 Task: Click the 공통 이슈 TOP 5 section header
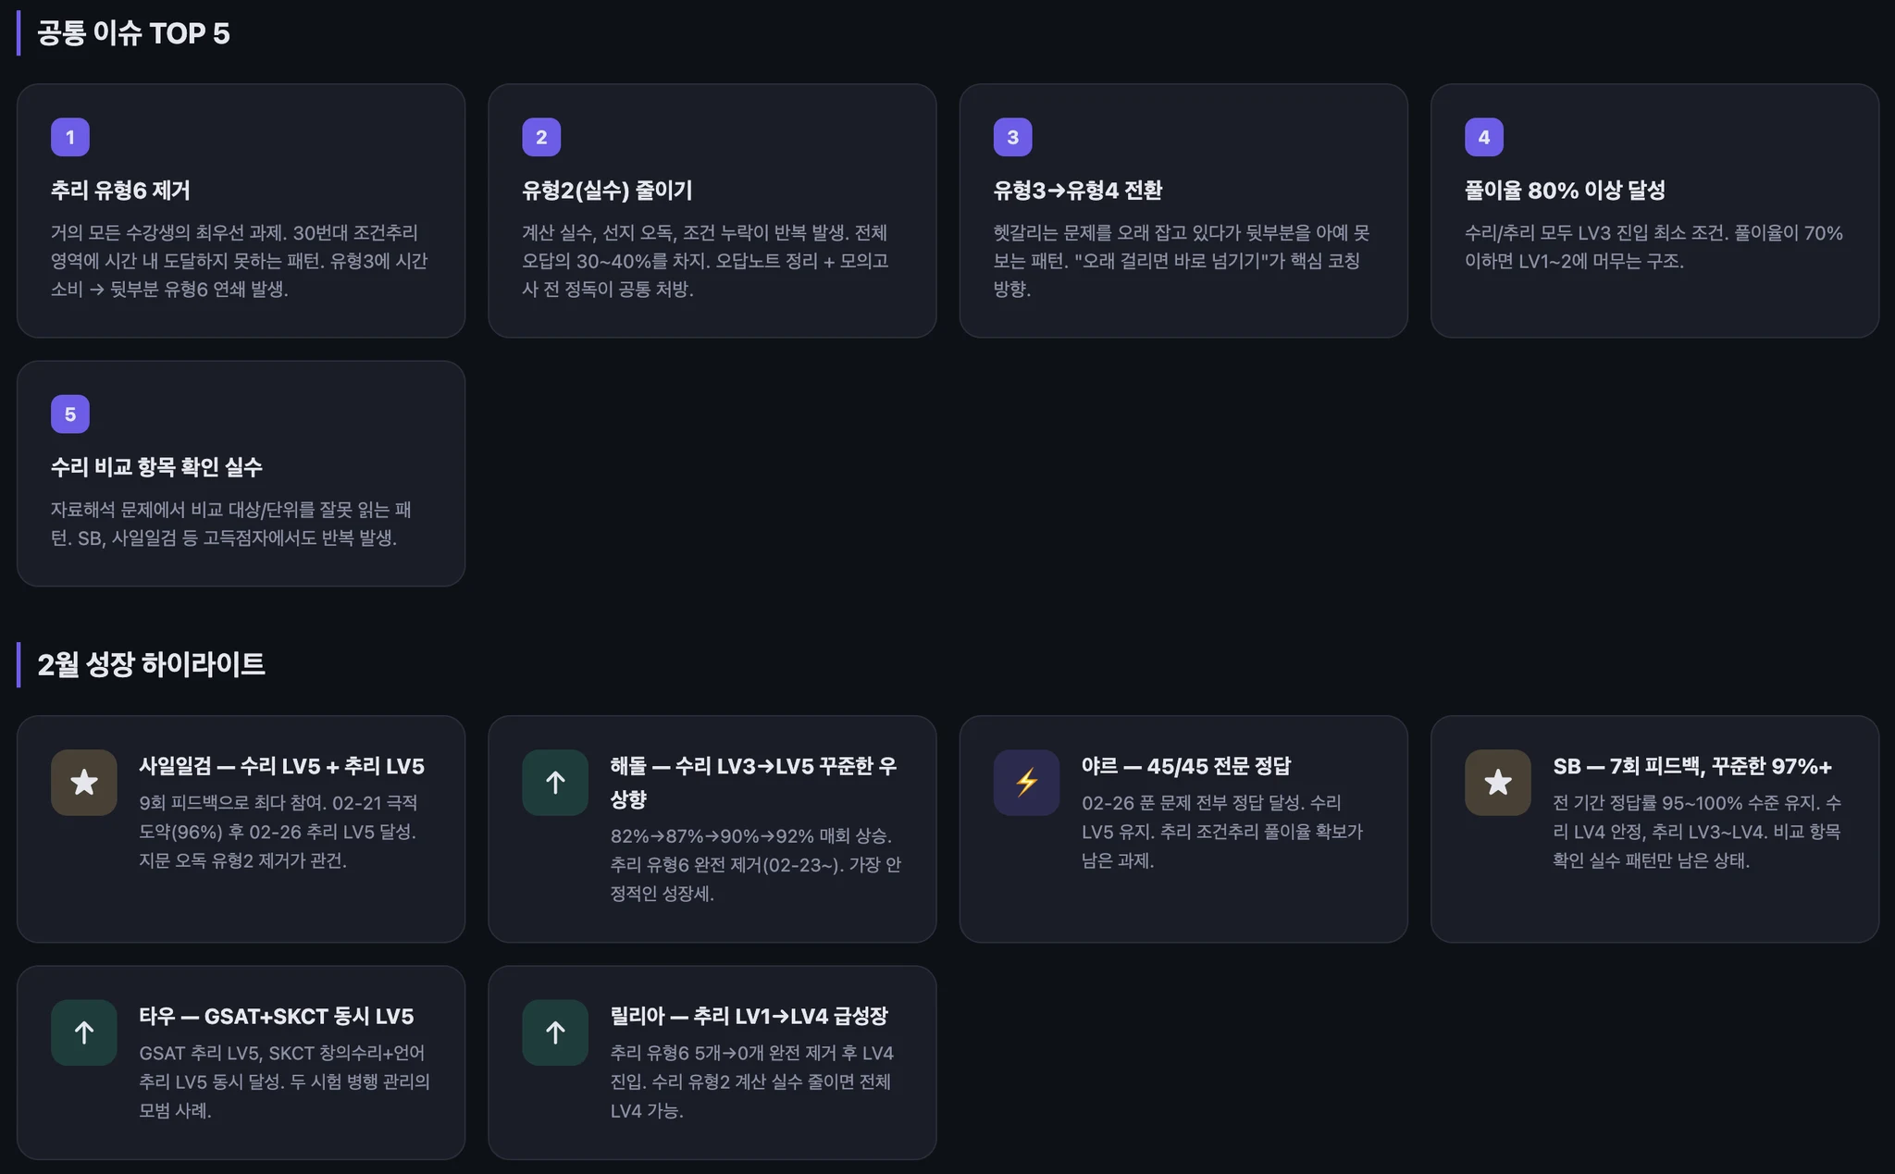133,33
